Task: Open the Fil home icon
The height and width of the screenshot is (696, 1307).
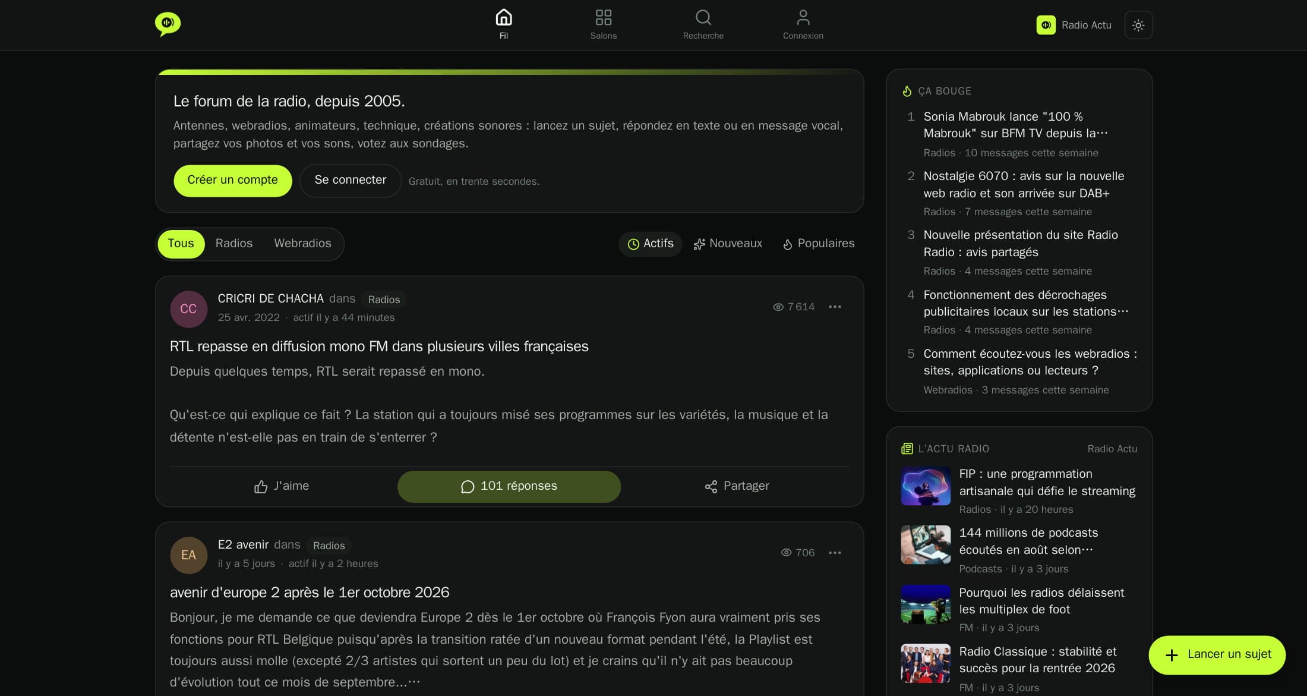Action: click(504, 18)
